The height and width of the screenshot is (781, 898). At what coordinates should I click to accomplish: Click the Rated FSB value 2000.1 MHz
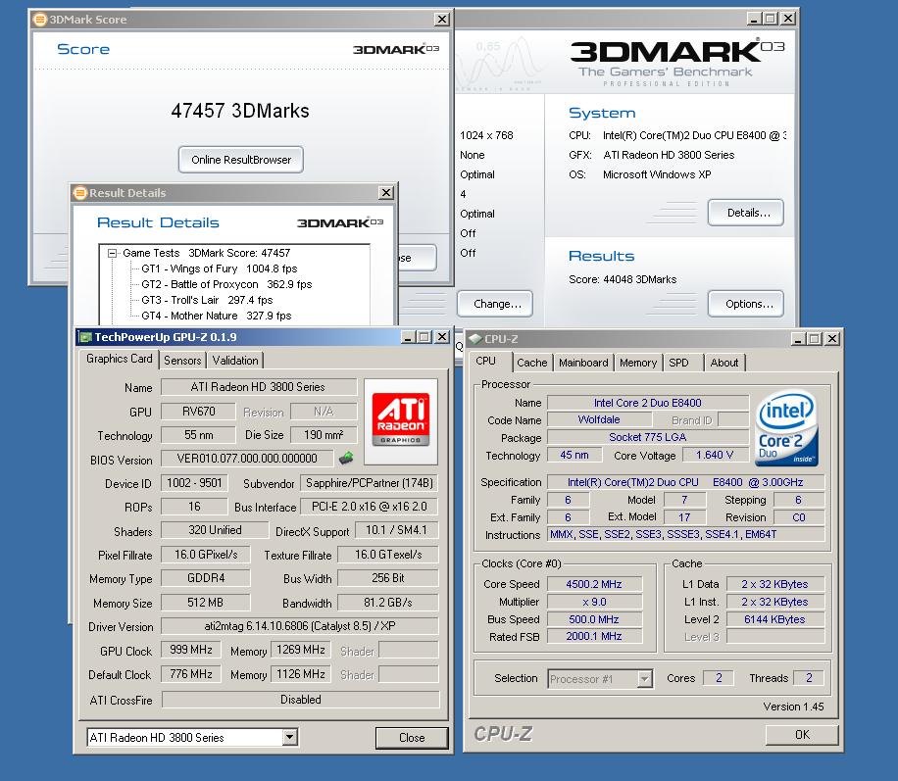click(x=594, y=636)
